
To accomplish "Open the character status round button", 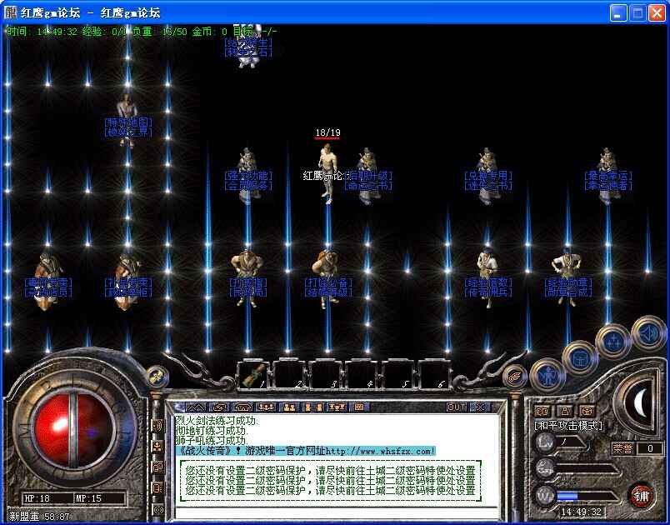I will pyautogui.click(x=547, y=376).
